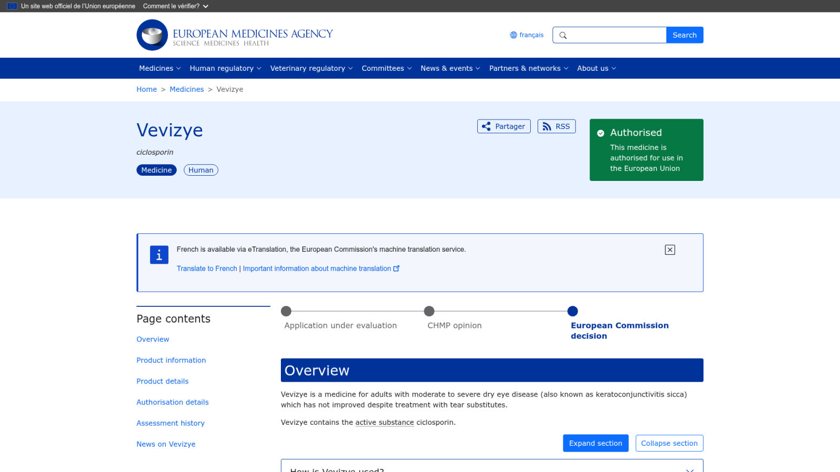
Task: Jump to Overview in page contents
Action: tap(153, 339)
